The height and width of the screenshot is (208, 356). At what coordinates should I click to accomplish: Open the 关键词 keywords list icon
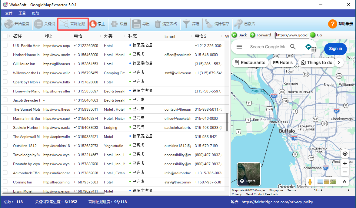[x=38, y=24]
